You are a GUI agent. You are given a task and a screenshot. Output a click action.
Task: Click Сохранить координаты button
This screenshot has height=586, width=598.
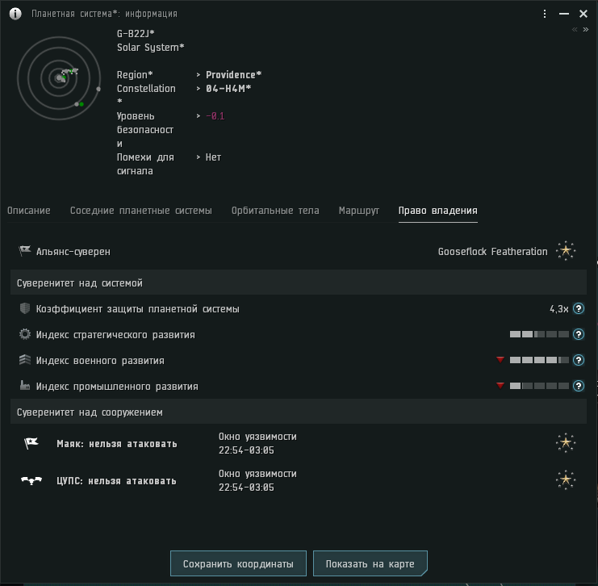tap(238, 563)
